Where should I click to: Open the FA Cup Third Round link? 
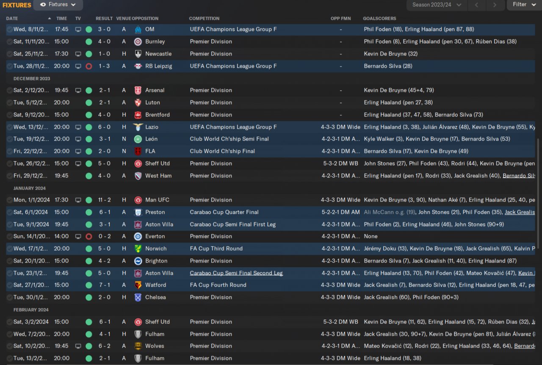[216, 249]
